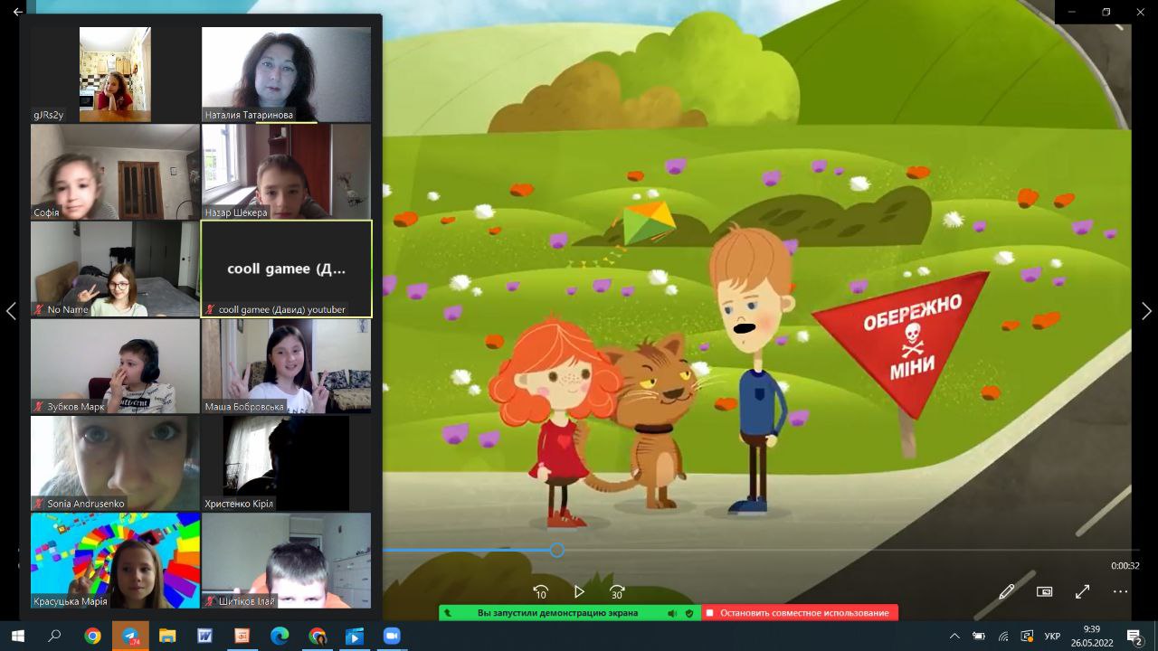Open Zoom from the Windows taskbar
1158x651 pixels.
(392, 636)
